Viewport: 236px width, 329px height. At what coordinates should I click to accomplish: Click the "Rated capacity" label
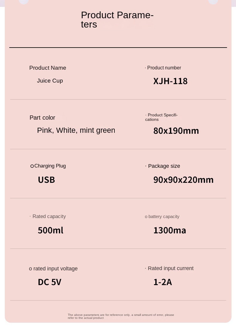click(49, 217)
